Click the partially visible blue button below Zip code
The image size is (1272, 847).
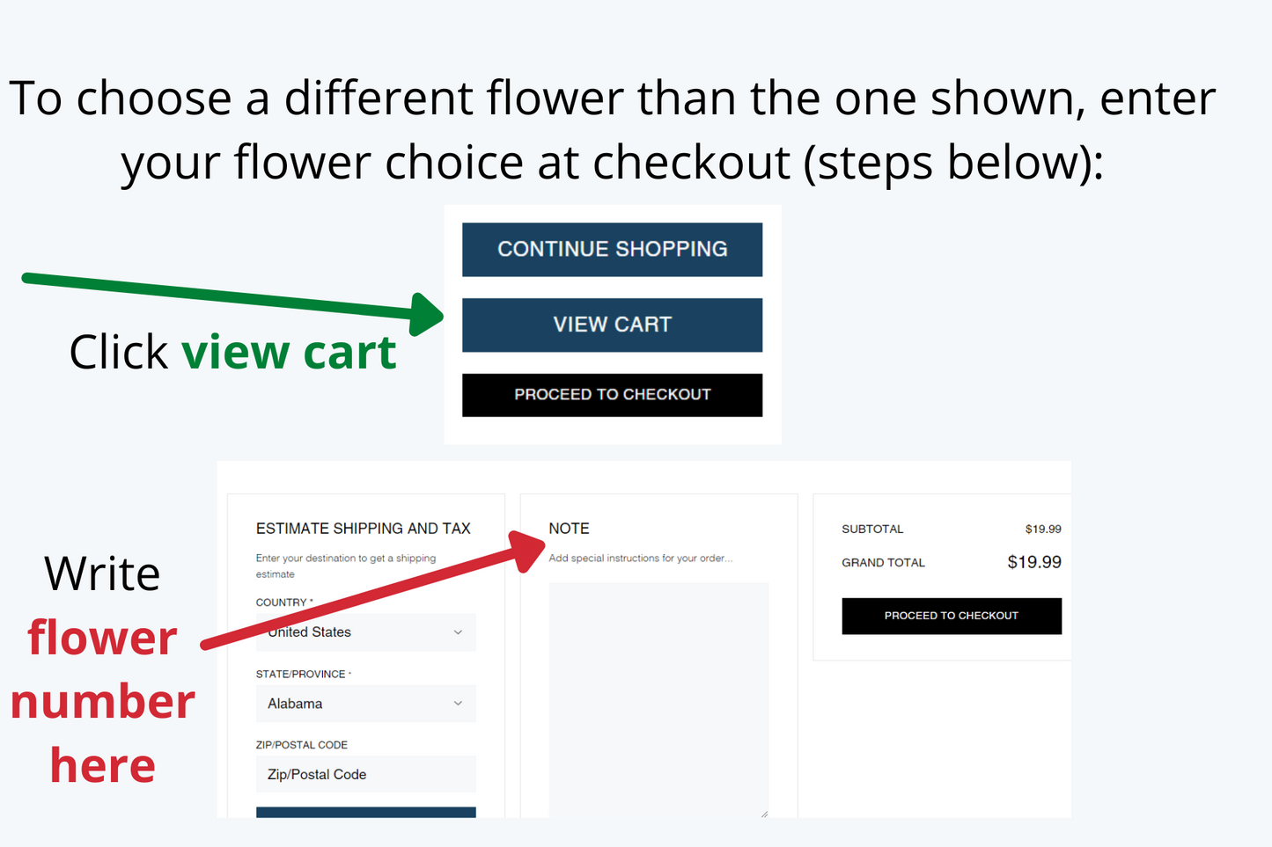(365, 812)
